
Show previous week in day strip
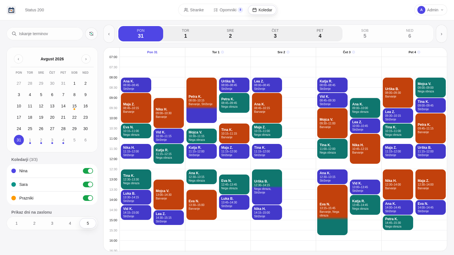pyautogui.click(x=109, y=34)
